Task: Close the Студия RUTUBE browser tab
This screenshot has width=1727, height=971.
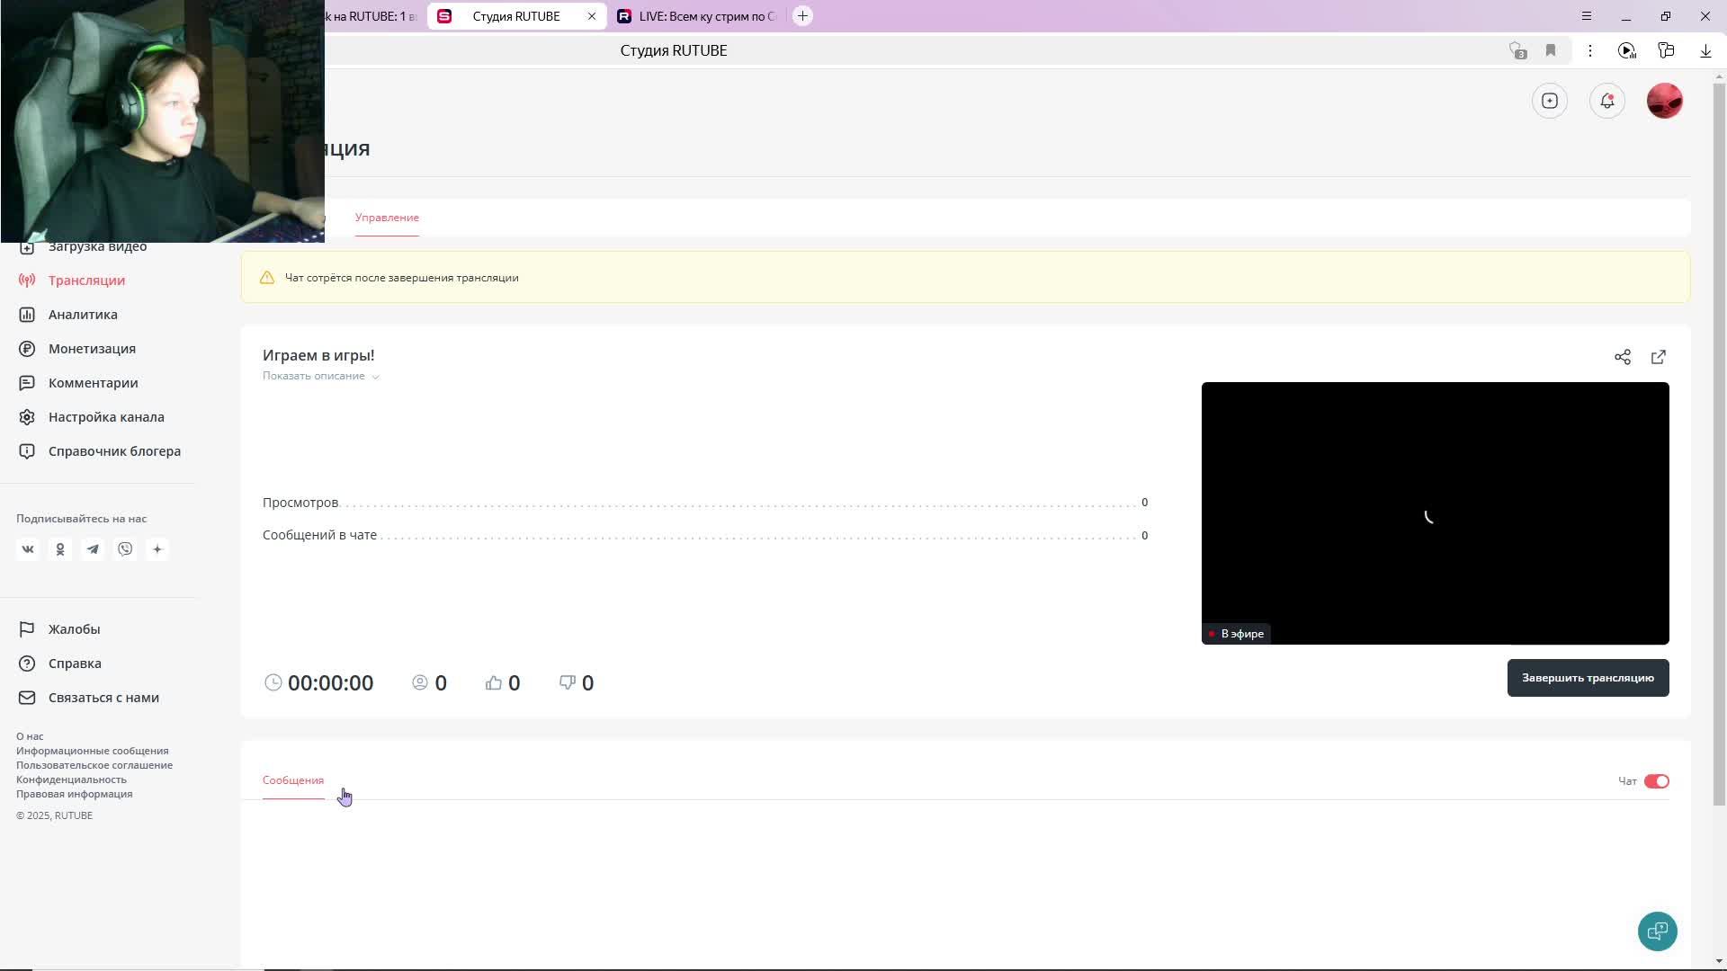Action: (592, 16)
